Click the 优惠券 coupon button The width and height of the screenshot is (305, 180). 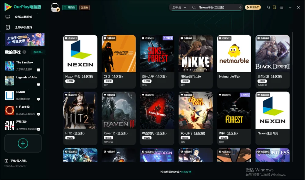[84, 8]
